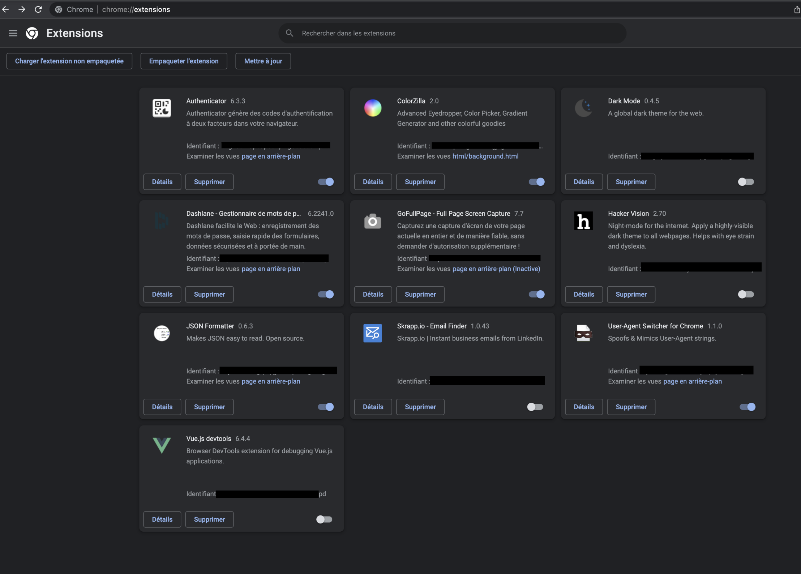Click the Dashlane extension icon
This screenshot has height=574, width=801.
162,221
